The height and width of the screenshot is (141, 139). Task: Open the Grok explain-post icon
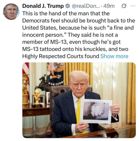coord(124,6)
